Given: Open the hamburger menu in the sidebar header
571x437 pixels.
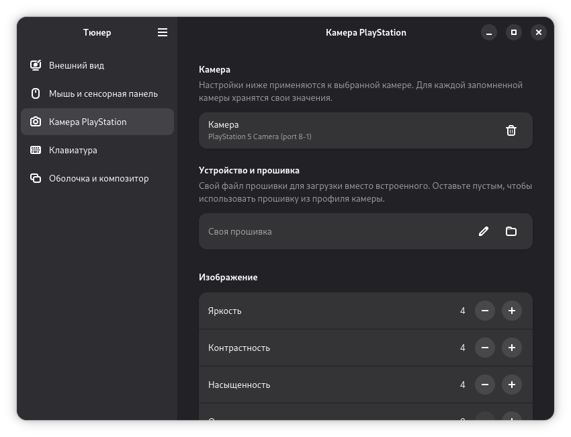Looking at the screenshot, I should pyautogui.click(x=163, y=32).
